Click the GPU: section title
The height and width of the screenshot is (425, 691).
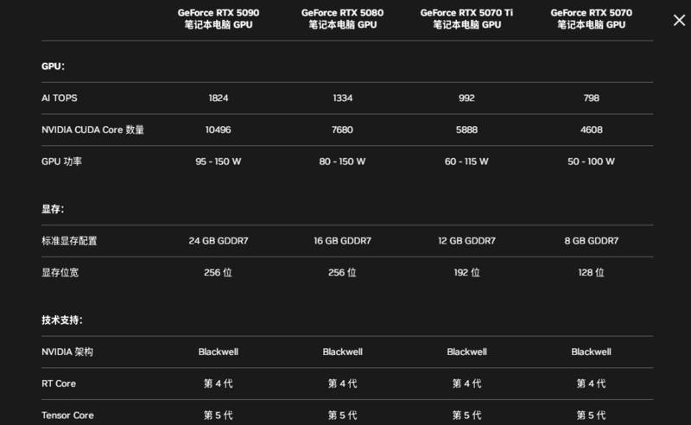[53, 66]
